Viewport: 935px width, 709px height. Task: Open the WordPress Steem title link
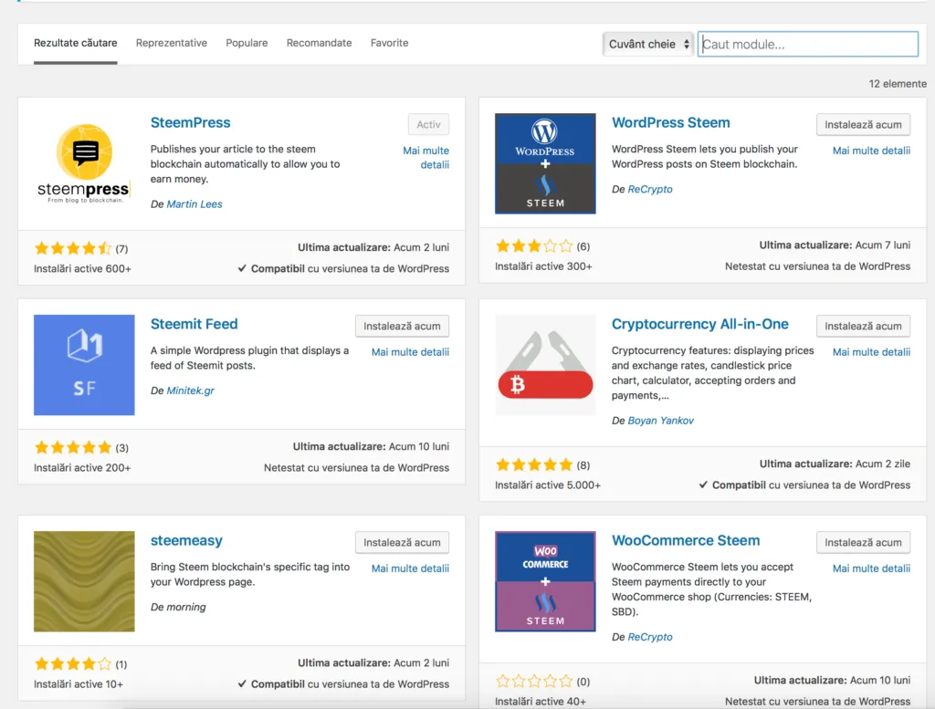(x=671, y=123)
